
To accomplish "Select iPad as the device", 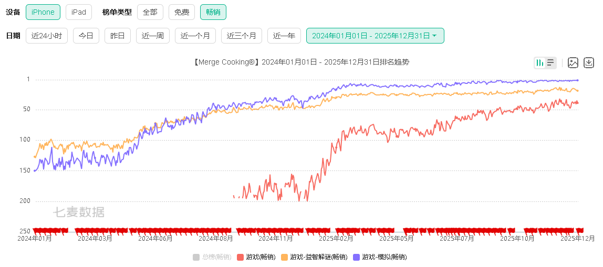I will [x=79, y=12].
